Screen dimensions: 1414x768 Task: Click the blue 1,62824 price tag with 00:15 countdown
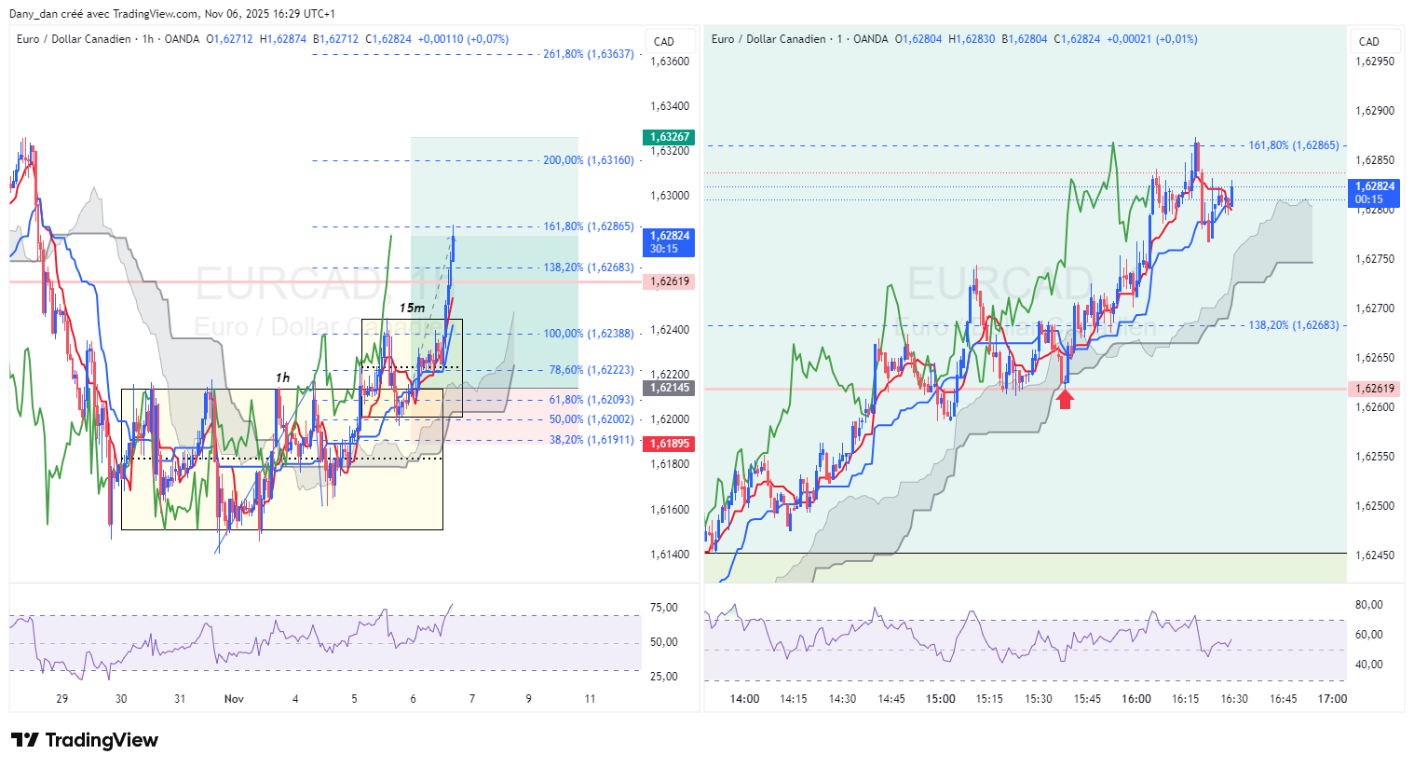click(1375, 193)
